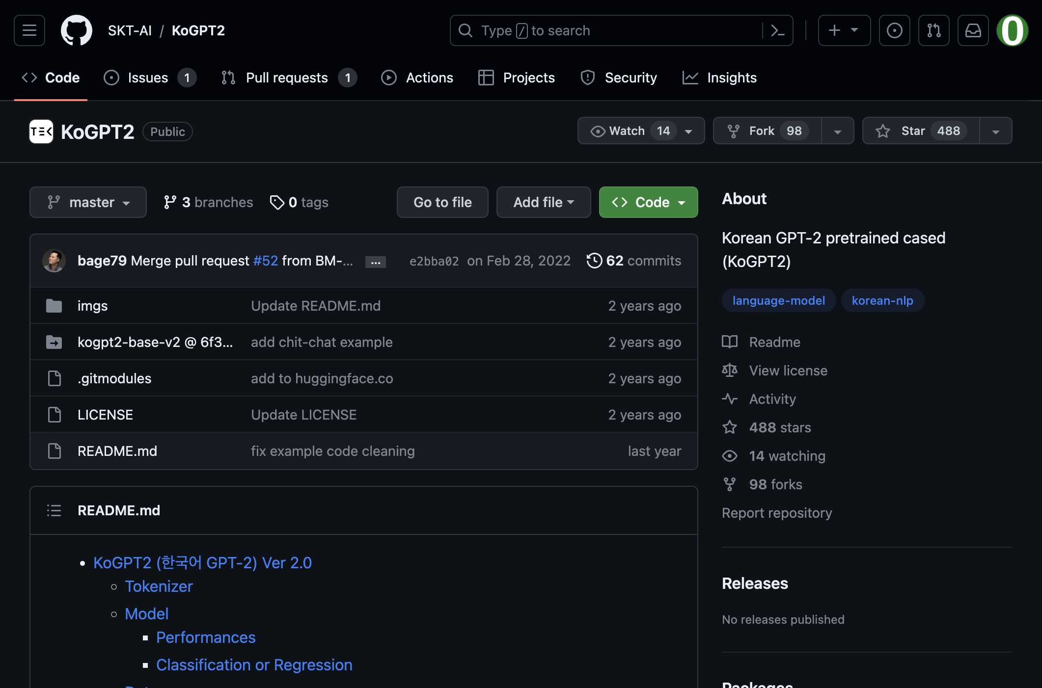Image resolution: width=1042 pixels, height=688 pixels.
Task: Click the SKT-AI owner link in breadcrumb
Action: [x=130, y=30]
